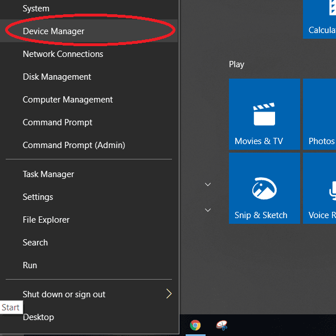Launch Disk Management
336x336 pixels.
coord(89,76)
